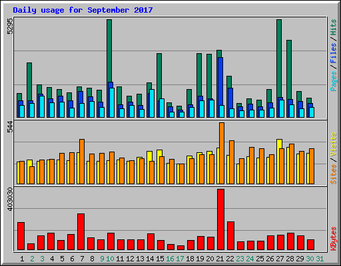Click the tallest green hits bar on day 10
The image size is (341, 266).
109,51
